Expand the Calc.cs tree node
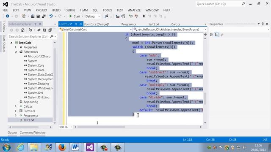Viewport: 271px width, 152px height. [x=16, y=106]
